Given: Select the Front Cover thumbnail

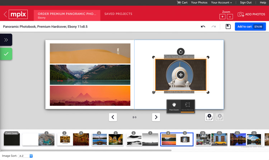Looking at the screenshot, I should point(12,139).
